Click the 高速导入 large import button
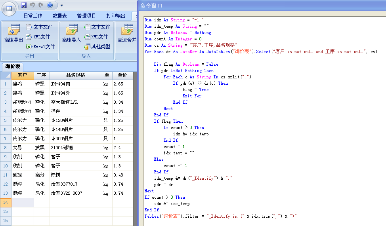This screenshot has height=226, width=386. click(x=71, y=34)
